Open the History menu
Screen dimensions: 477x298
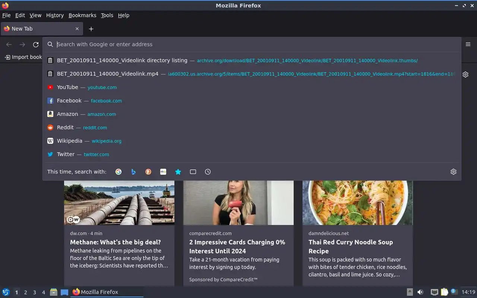click(55, 15)
